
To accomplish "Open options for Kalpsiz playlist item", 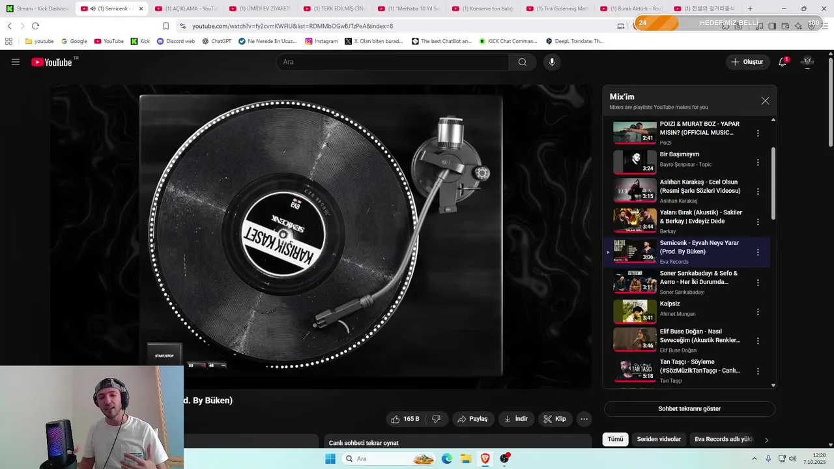I will 758,312.
